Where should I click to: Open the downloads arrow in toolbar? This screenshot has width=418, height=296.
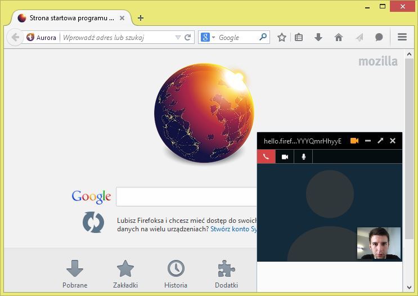point(318,37)
